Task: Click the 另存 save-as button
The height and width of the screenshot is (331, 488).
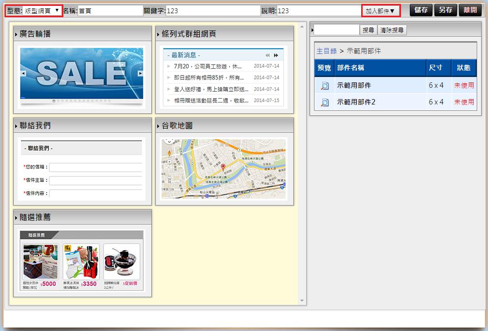Action: point(445,10)
